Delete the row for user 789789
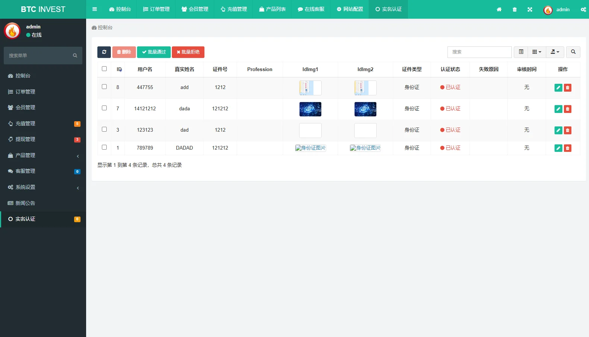 point(568,148)
